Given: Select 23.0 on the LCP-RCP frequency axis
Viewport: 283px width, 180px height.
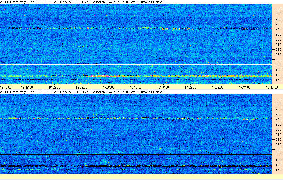Looking at the screenshot, I should 278,139.
